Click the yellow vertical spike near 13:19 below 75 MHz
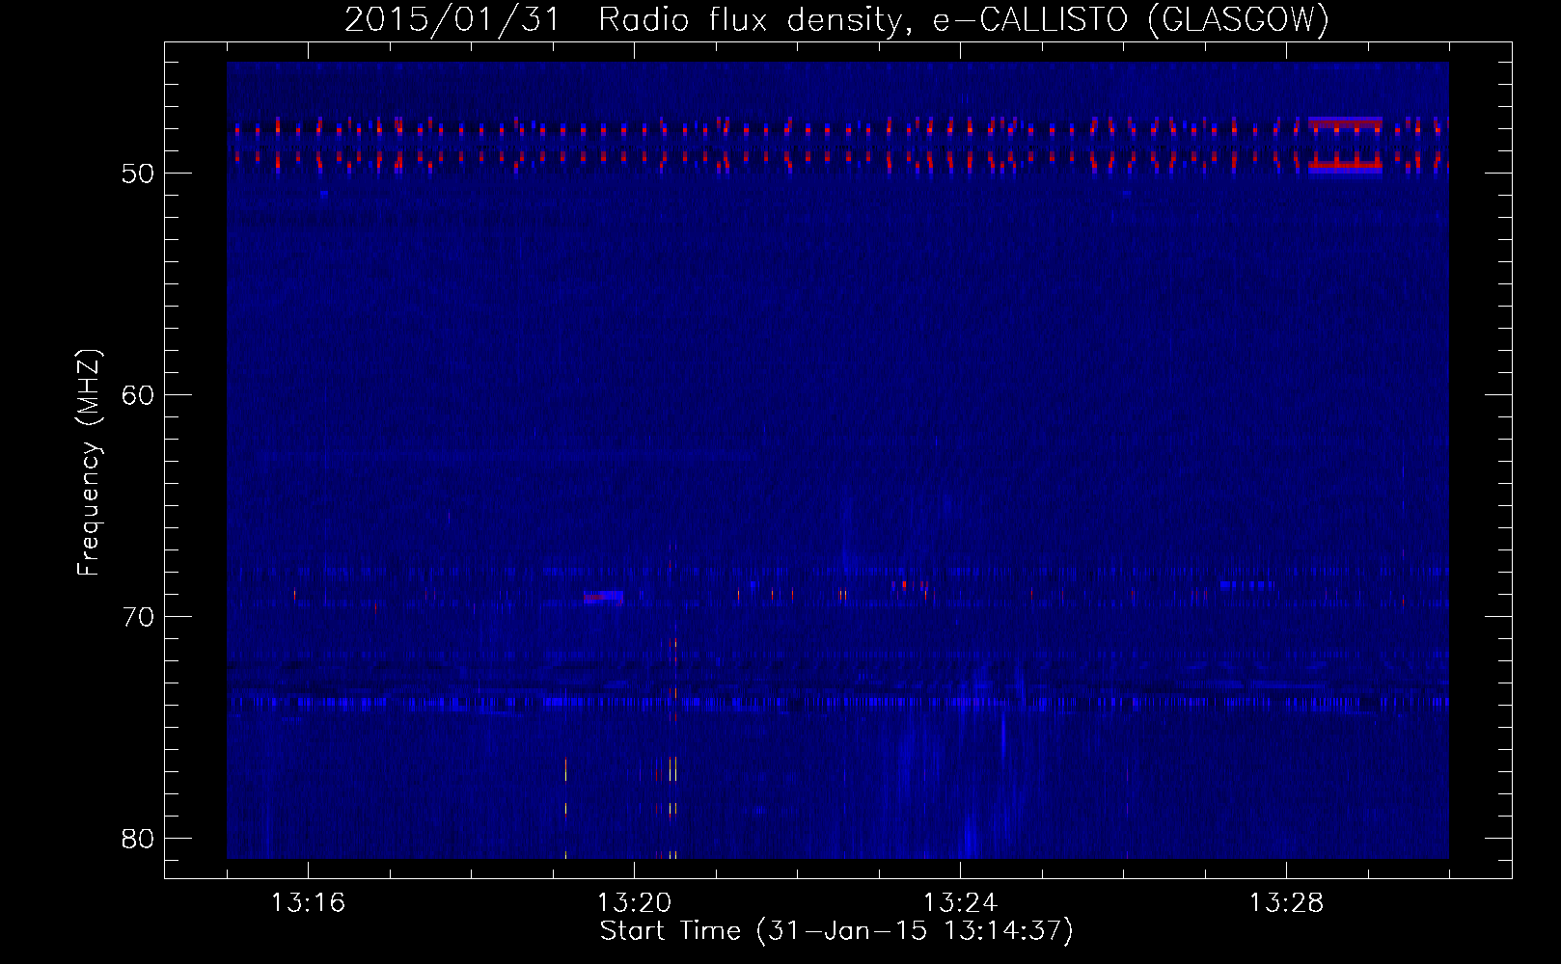1561x964 pixels. [x=565, y=807]
